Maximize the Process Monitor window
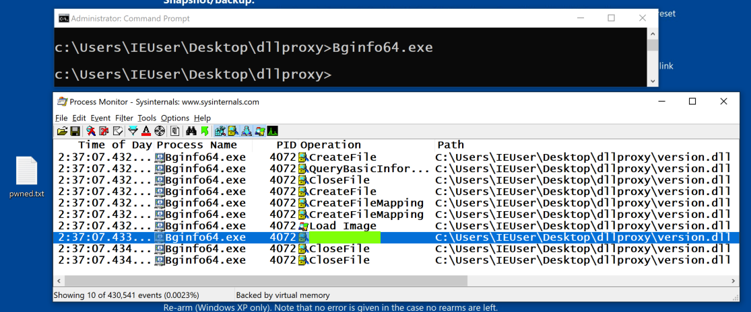 click(x=692, y=102)
